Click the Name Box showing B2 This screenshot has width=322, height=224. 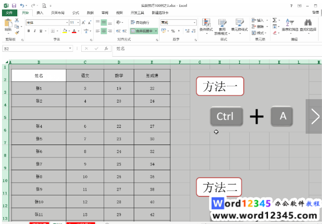tap(35, 49)
